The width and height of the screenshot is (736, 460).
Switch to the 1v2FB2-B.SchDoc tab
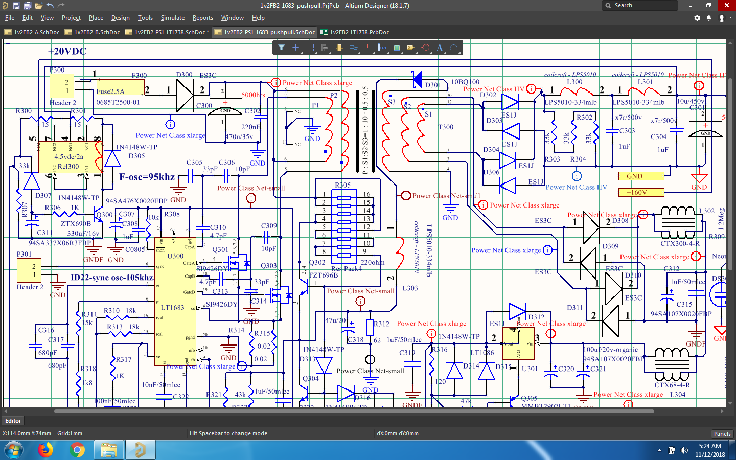click(93, 32)
